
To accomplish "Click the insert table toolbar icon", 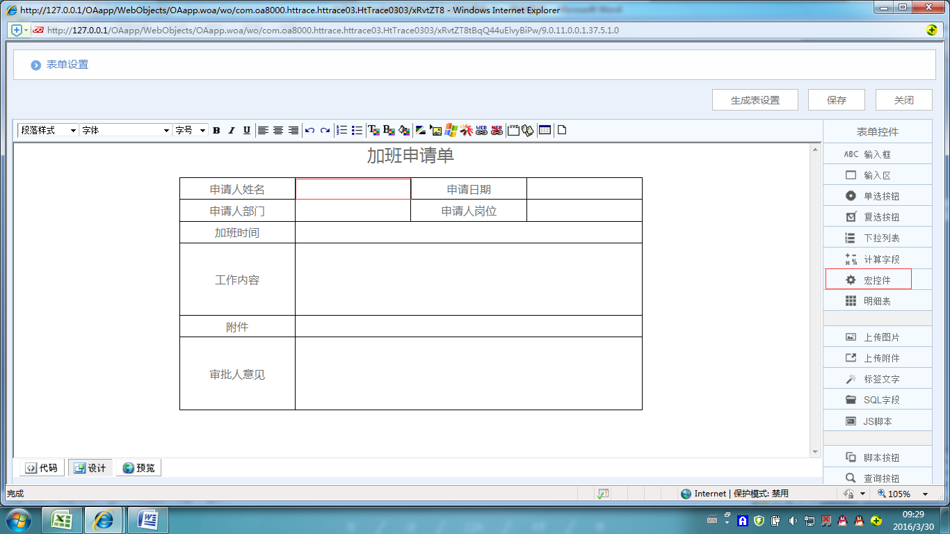I will pyautogui.click(x=545, y=130).
